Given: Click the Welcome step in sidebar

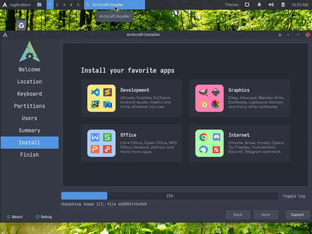Looking at the screenshot, I should click(x=30, y=69).
